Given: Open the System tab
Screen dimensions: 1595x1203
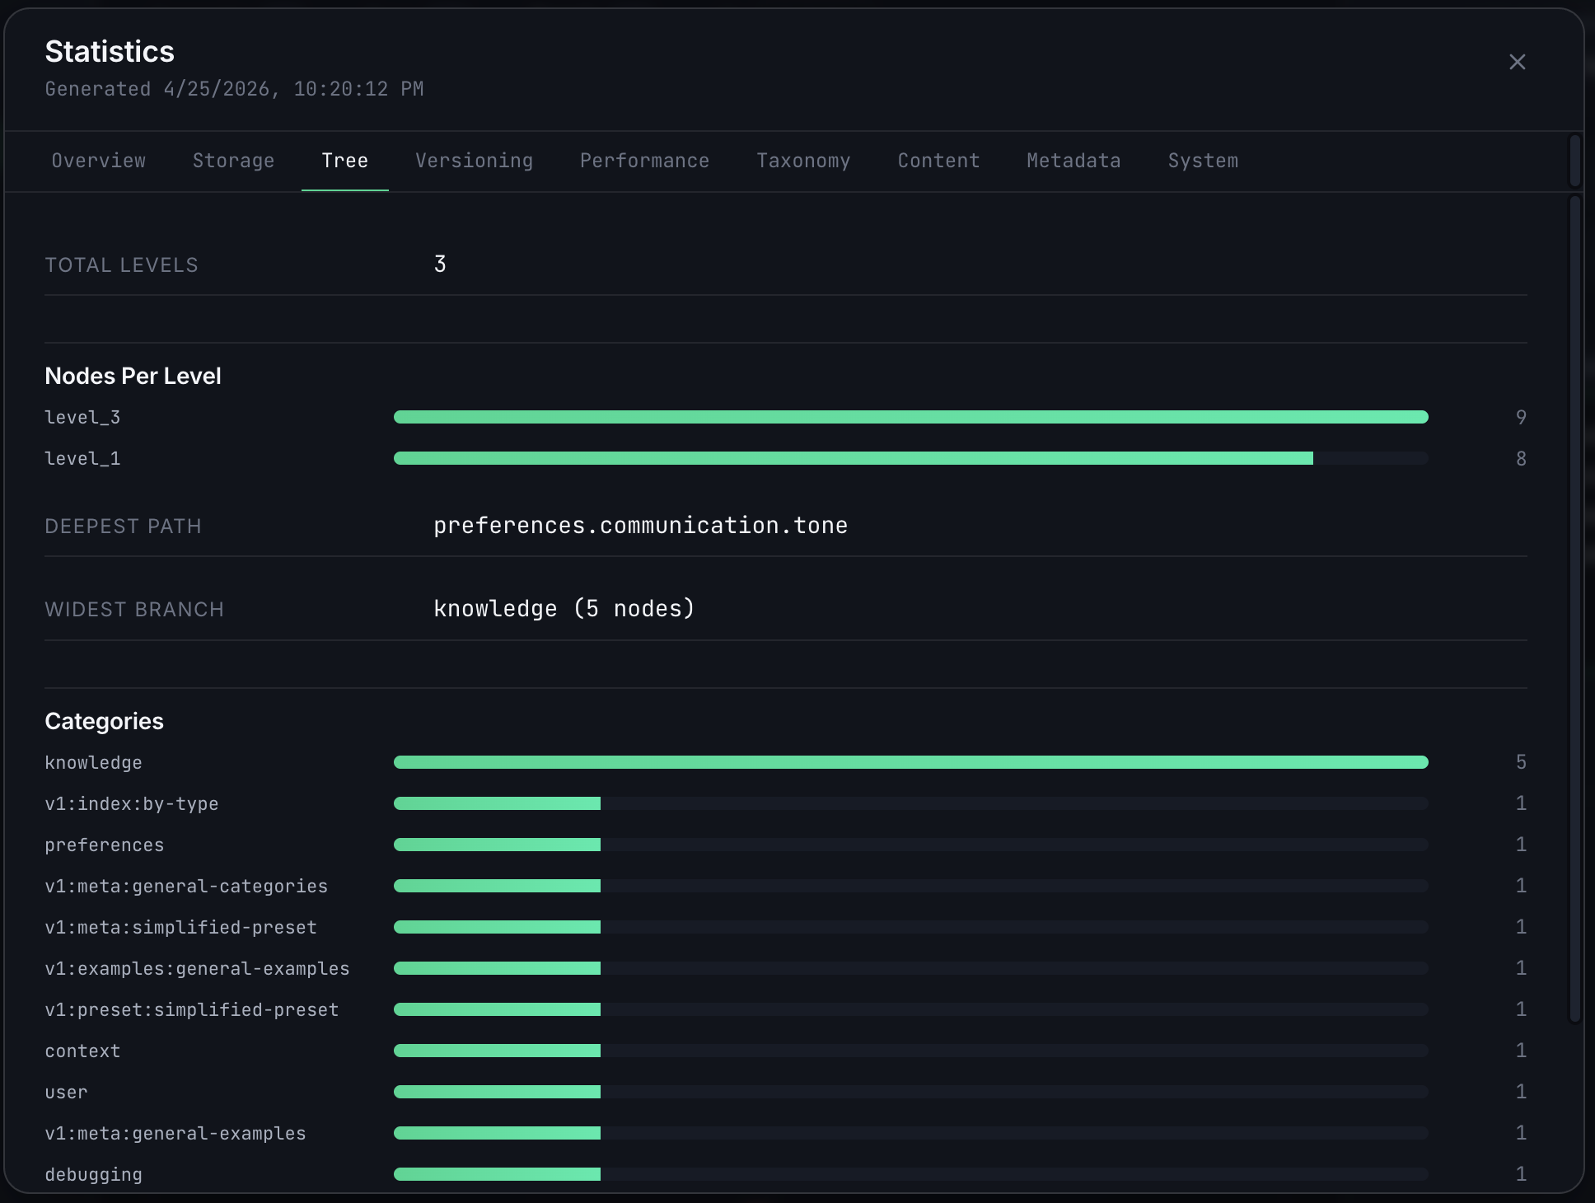Looking at the screenshot, I should (x=1204, y=161).
